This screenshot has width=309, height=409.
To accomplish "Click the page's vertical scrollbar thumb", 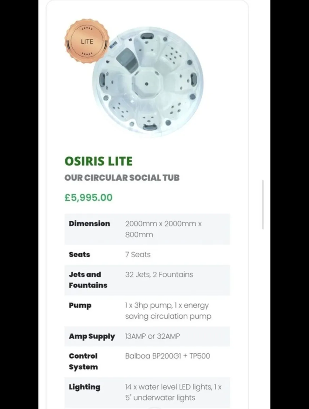I will click(263, 204).
